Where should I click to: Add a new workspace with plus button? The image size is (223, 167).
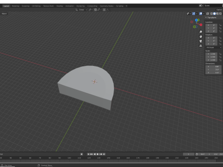pos(126,6)
